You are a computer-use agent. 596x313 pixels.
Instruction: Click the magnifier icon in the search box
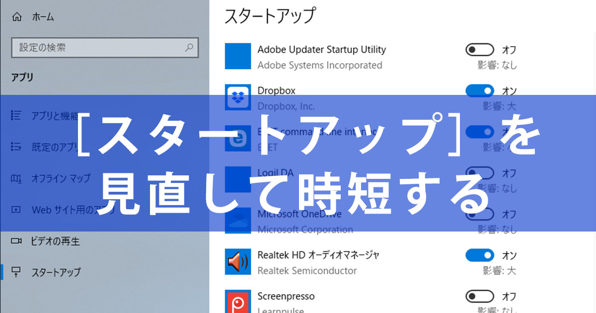tap(189, 48)
